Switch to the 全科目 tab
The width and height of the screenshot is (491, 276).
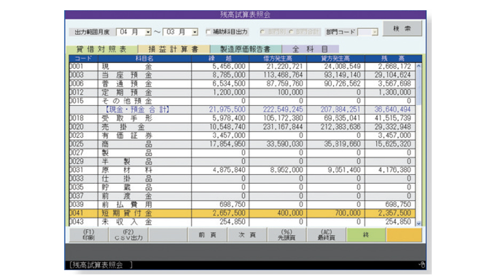[x=310, y=49]
